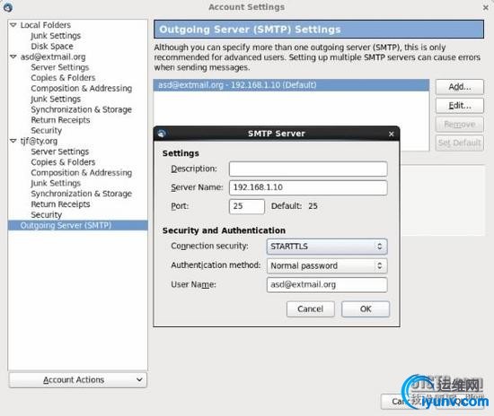
Task: Open Disk Space settings
Action: point(52,47)
